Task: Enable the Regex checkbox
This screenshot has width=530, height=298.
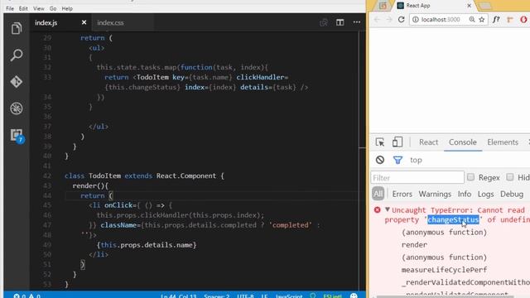Action: click(x=470, y=177)
